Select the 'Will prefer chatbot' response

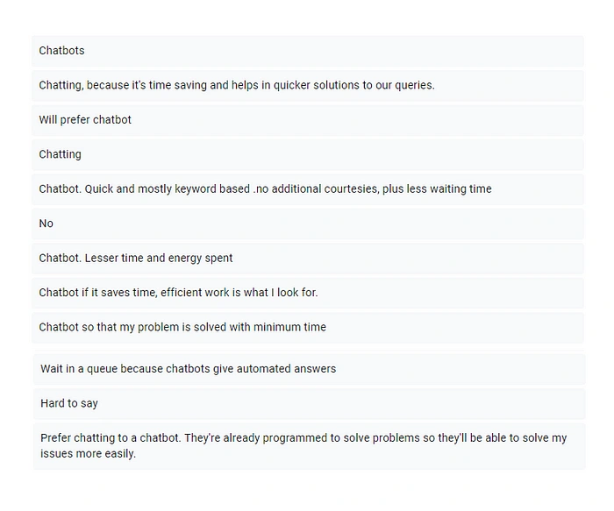[x=308, y=120]
